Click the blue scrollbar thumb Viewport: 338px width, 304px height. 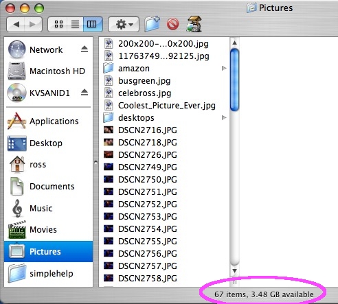(234, 80)
